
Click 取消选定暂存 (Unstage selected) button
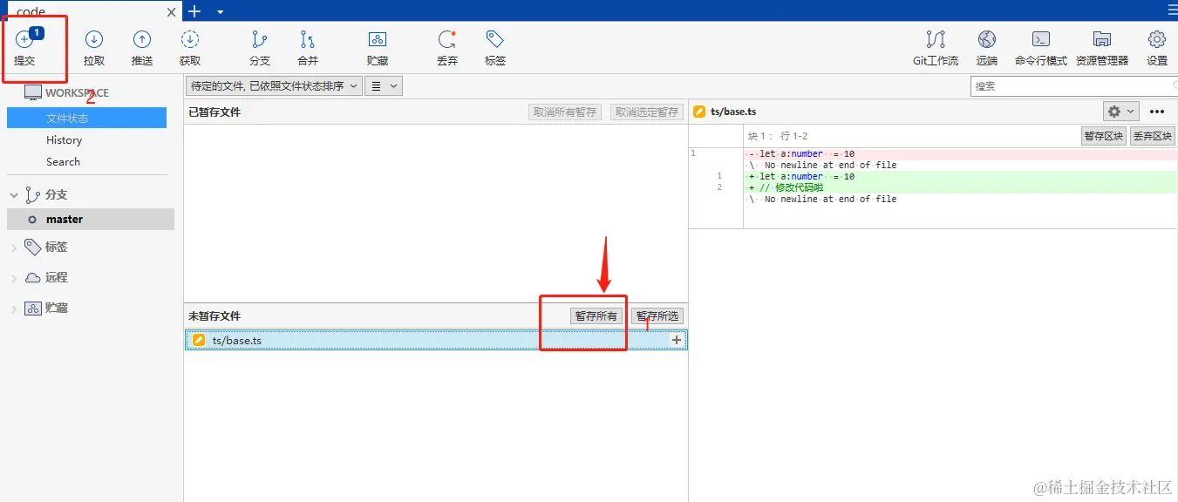pyautogui.click(x=646, y=112)
